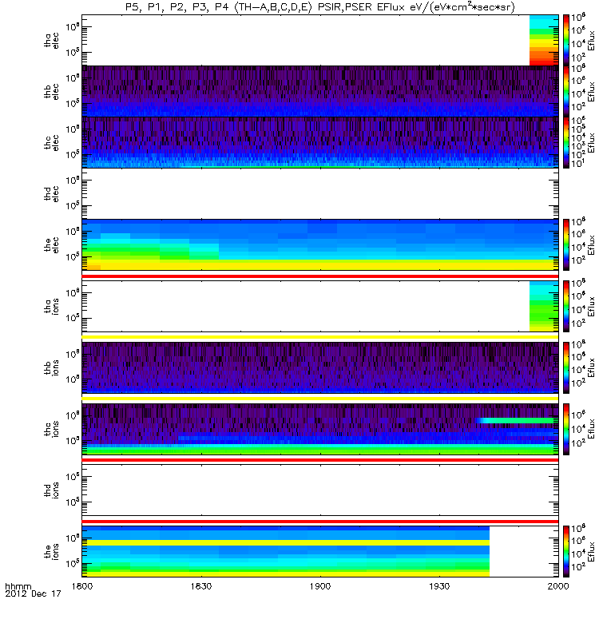The image size is (599, 639).
Task: Select the 'the ions' axis label
Action: [x=51, y=551]
